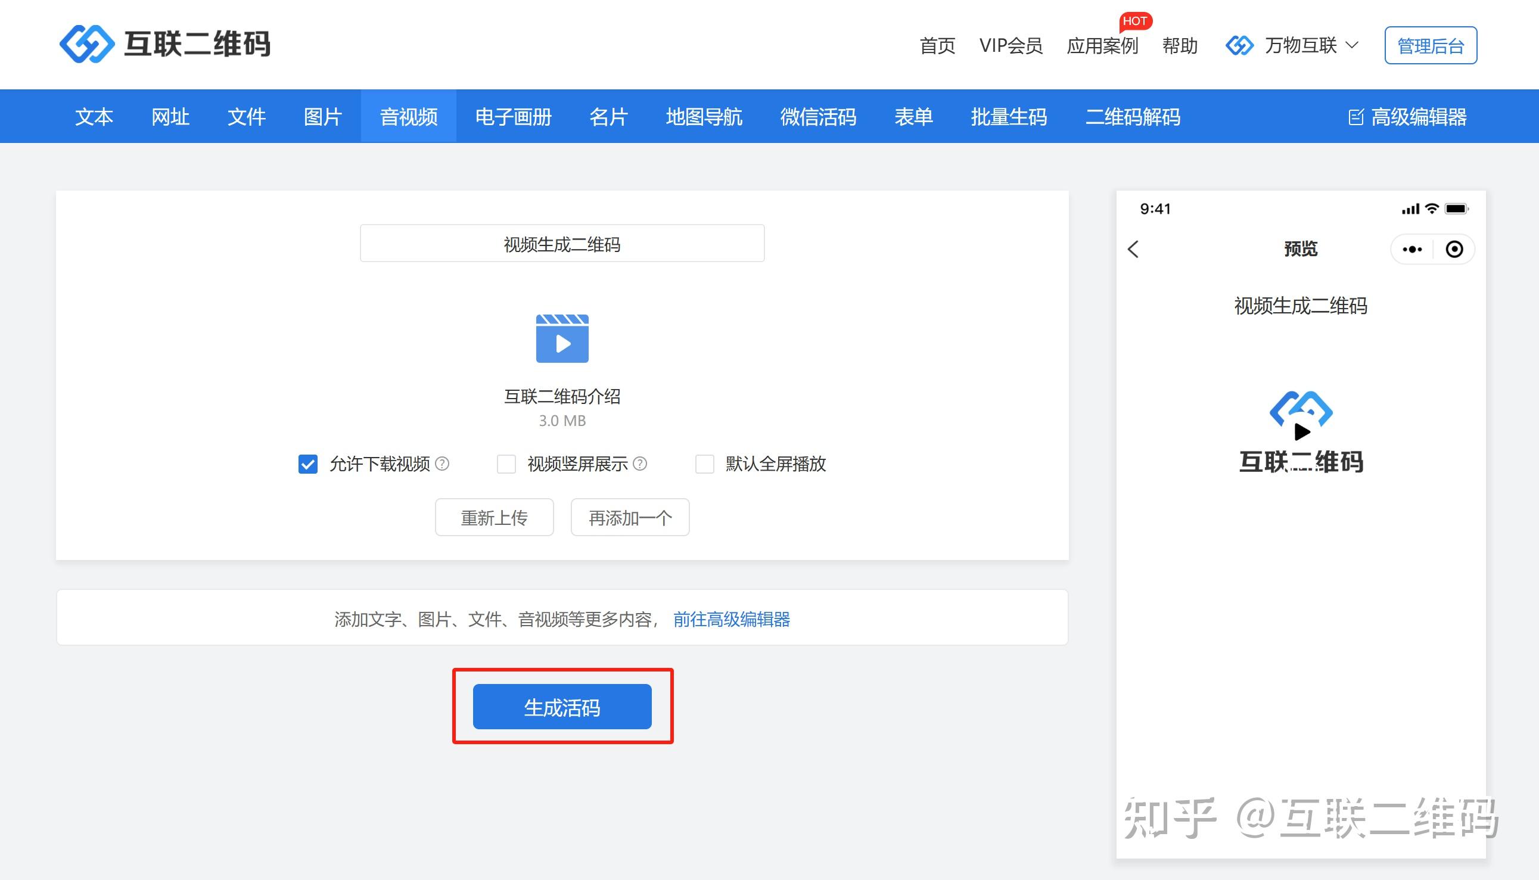Viewport: 1539px width, 880px height.
Task: Open VIP会员 page
Action: click(x=1011, y=45)
